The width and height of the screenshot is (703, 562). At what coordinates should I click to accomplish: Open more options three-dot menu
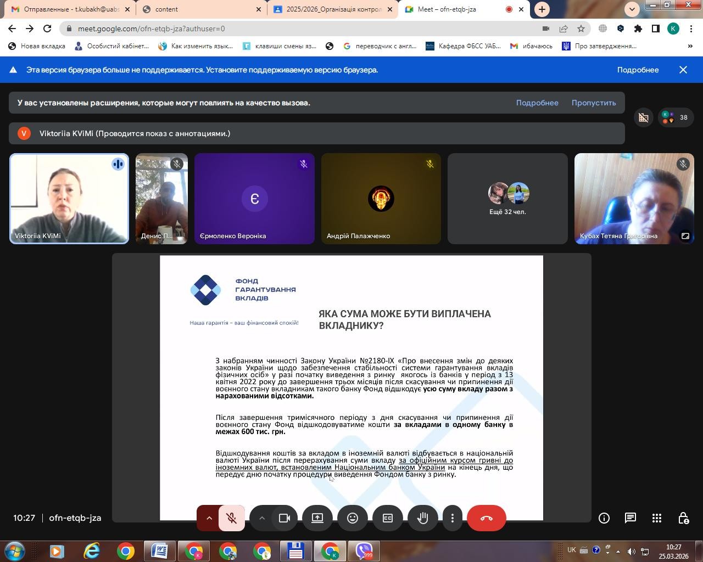[x=452, y=518]
